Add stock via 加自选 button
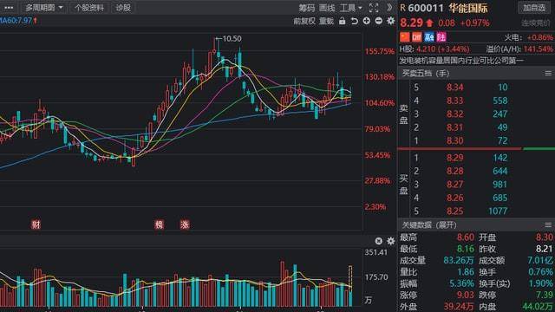This screenshot has width=555, height=312. coord(534,8)
